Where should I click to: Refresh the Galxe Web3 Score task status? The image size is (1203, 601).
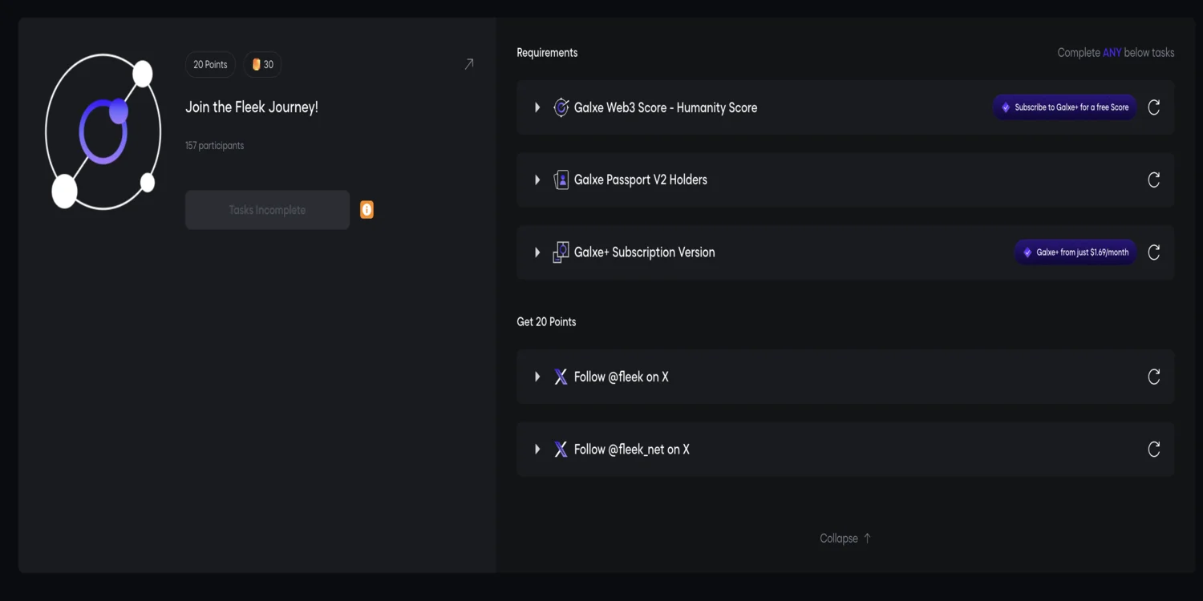point(1153,107)
